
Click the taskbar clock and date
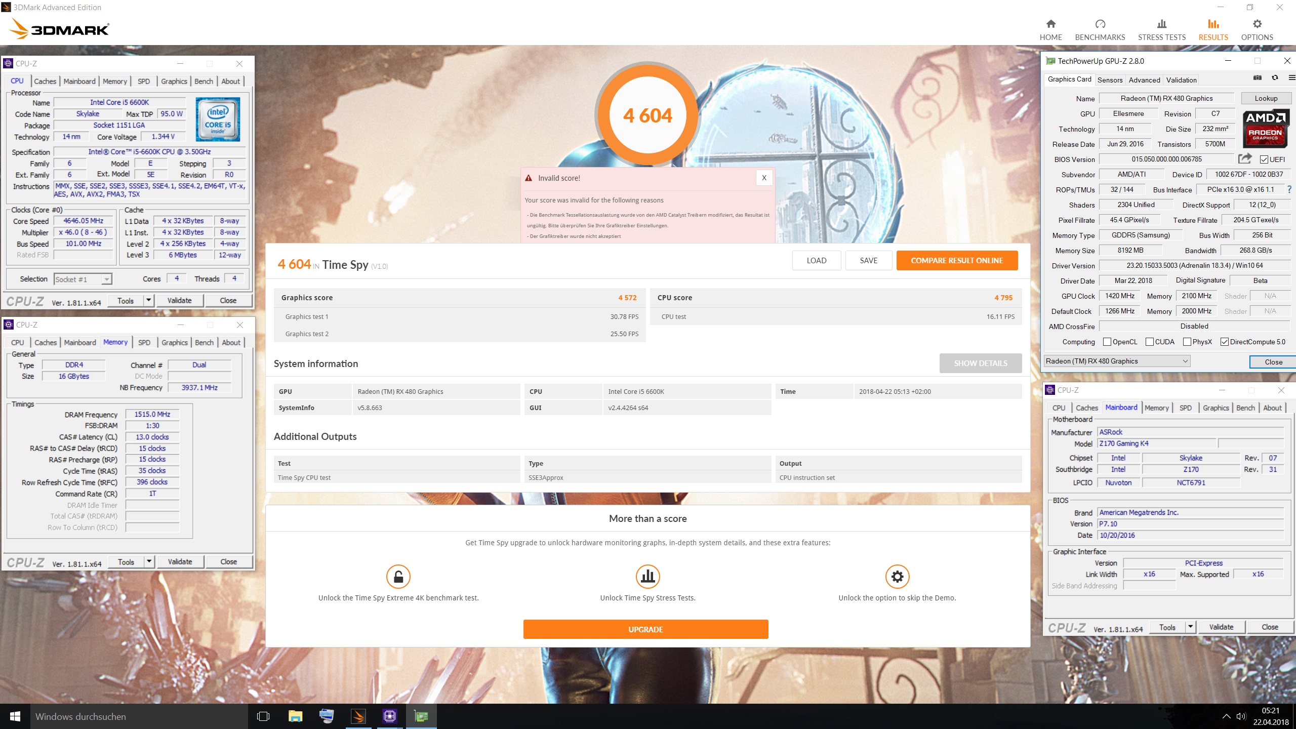1271,716
